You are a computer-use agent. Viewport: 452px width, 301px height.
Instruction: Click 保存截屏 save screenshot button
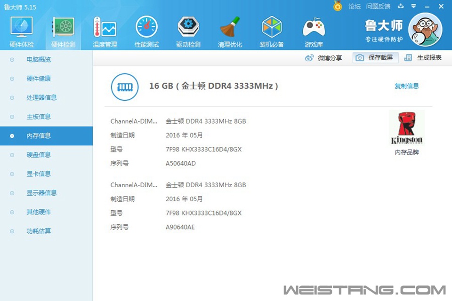[x=375, y=57]
